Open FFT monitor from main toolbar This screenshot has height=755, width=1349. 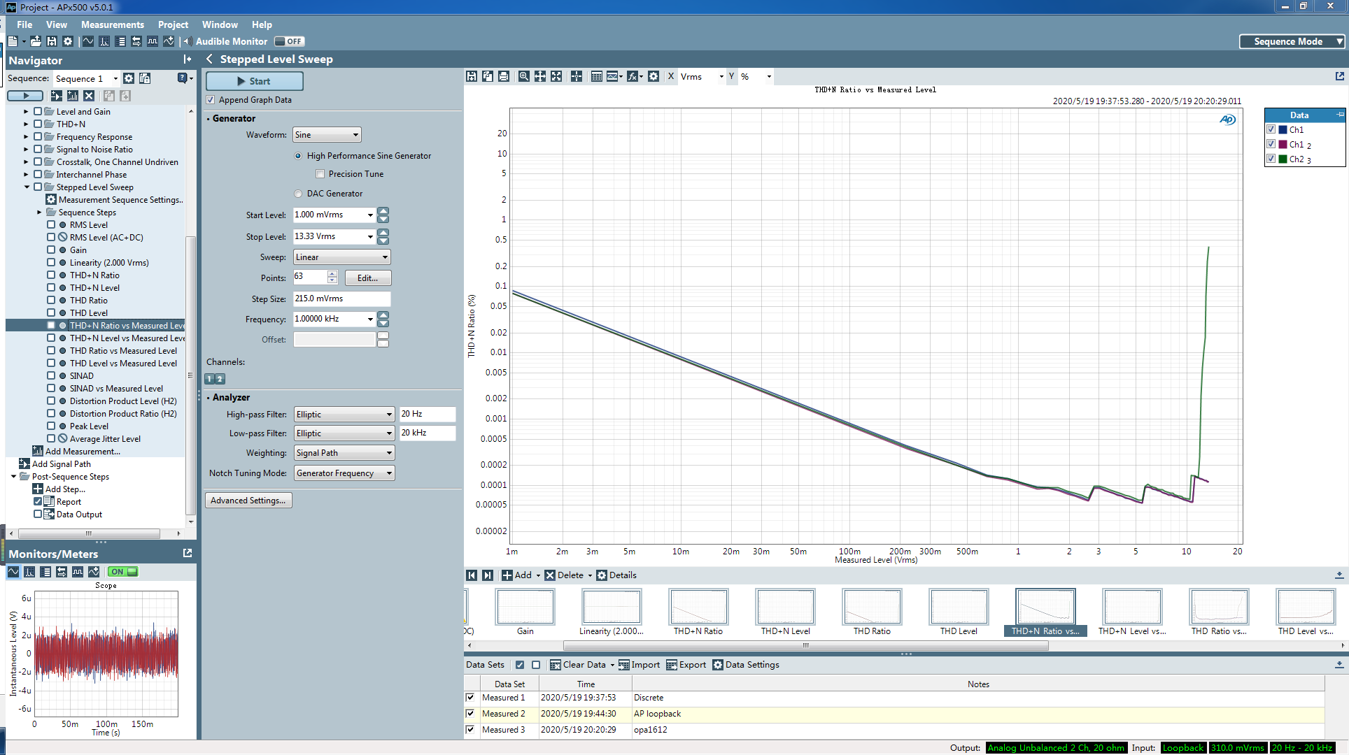point(104,41)
